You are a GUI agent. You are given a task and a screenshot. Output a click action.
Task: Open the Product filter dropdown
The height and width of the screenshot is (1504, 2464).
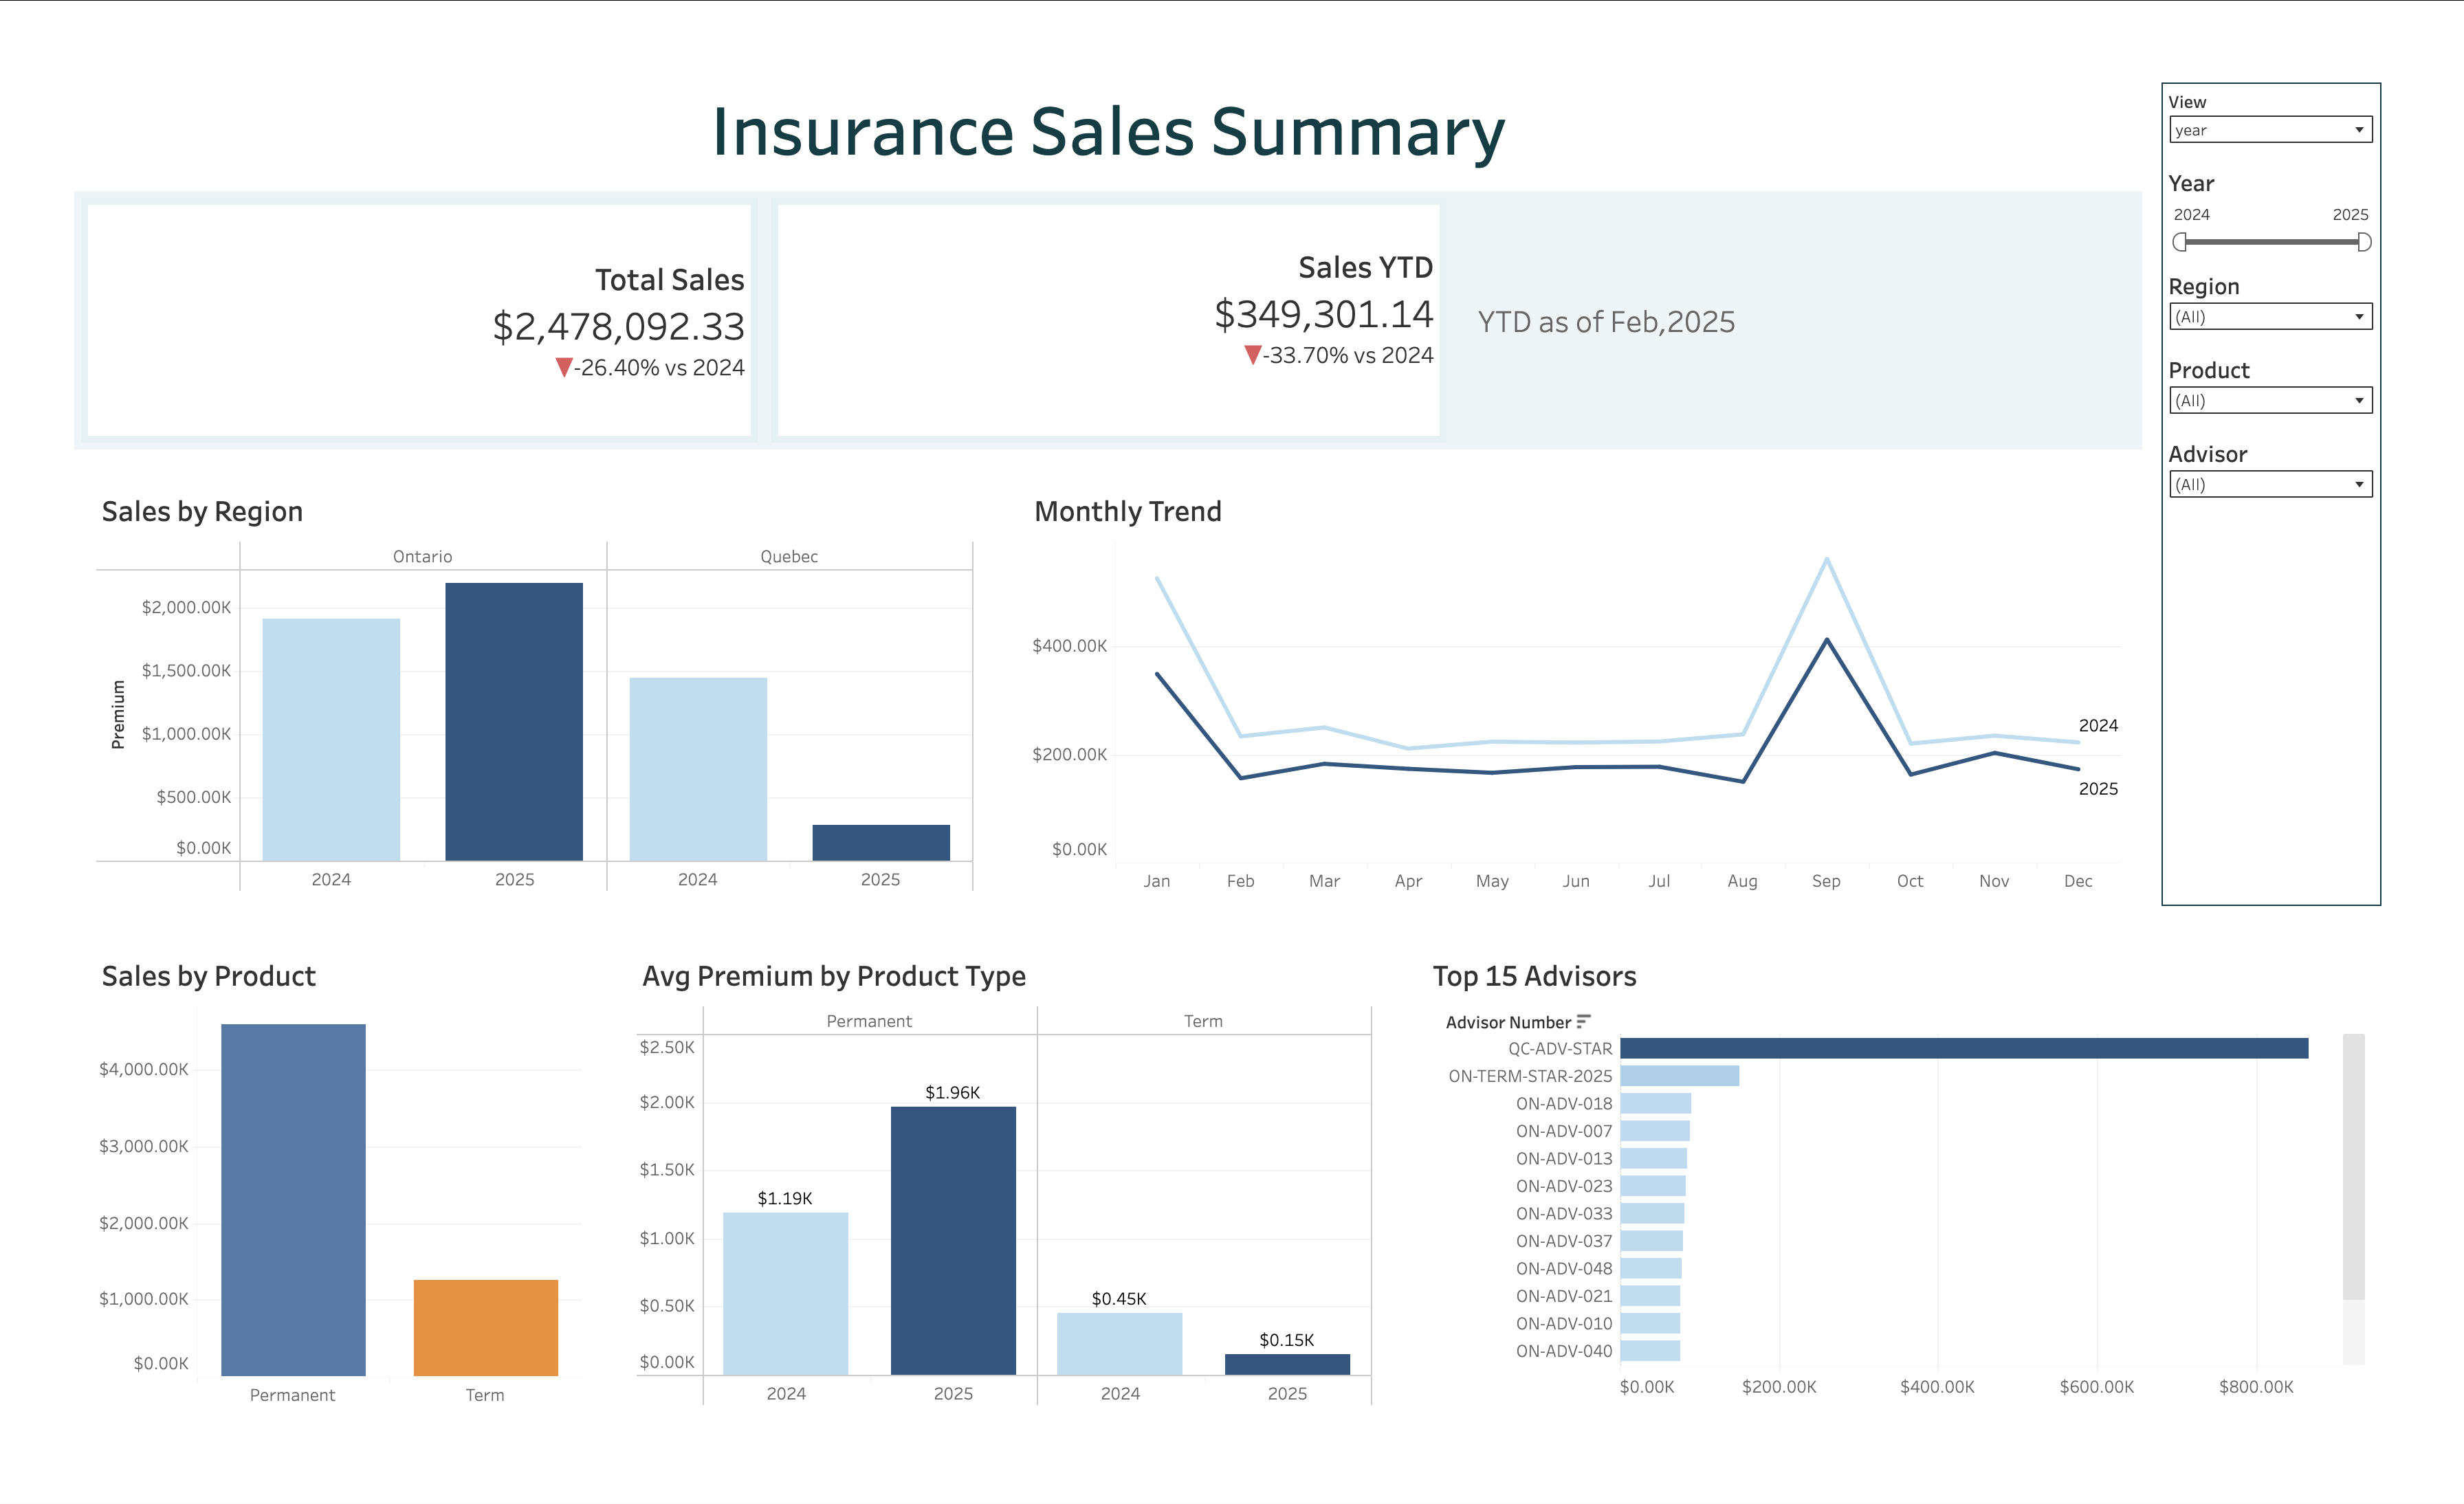pyautogui.click(x=2271, y=400)
